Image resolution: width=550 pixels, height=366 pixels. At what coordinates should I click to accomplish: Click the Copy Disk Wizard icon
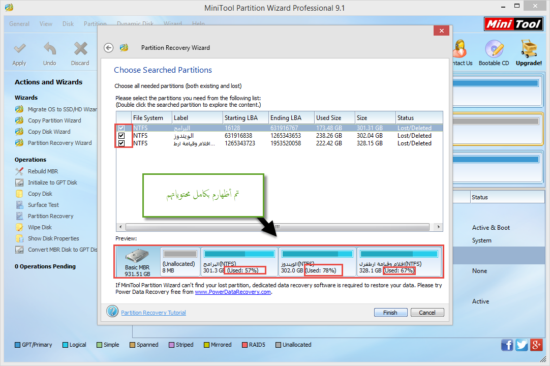point(19,132)
